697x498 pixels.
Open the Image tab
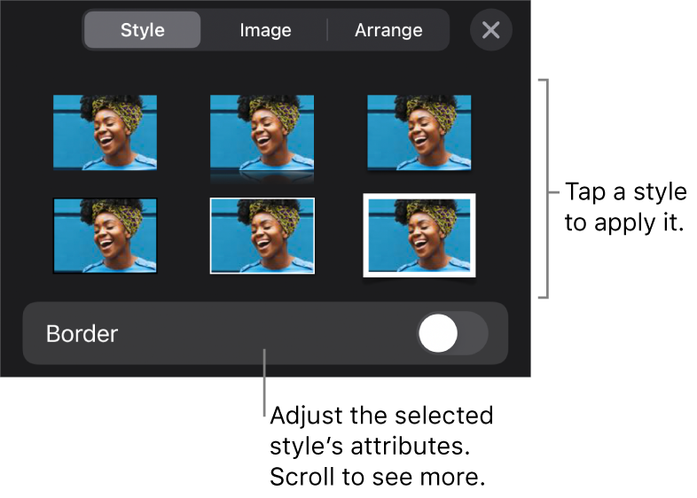tap(265, 30)
